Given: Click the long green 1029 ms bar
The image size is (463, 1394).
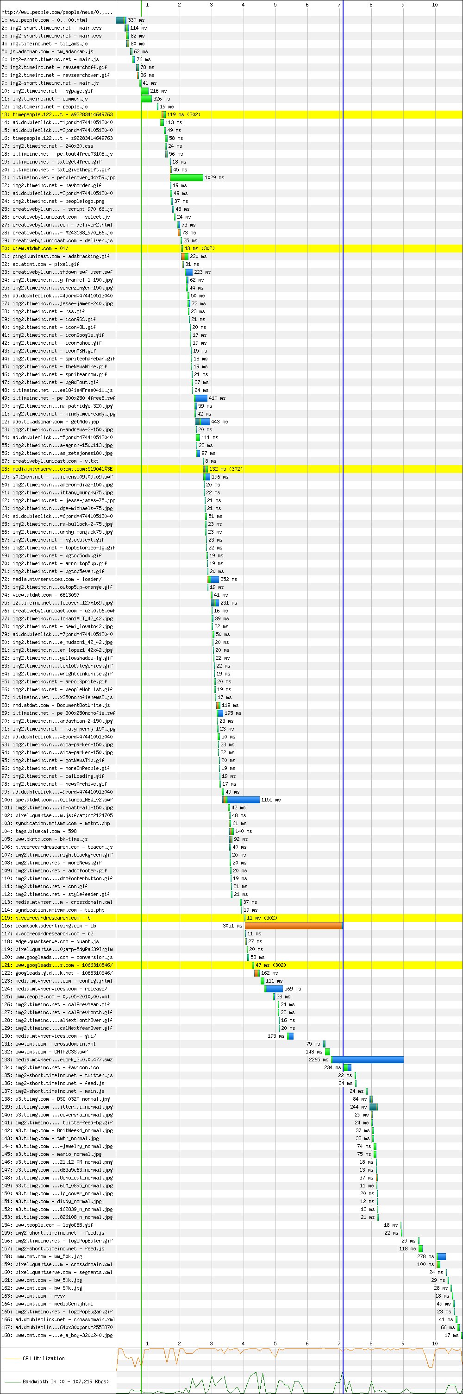Looking at the screenshot, I should (187, 177).
